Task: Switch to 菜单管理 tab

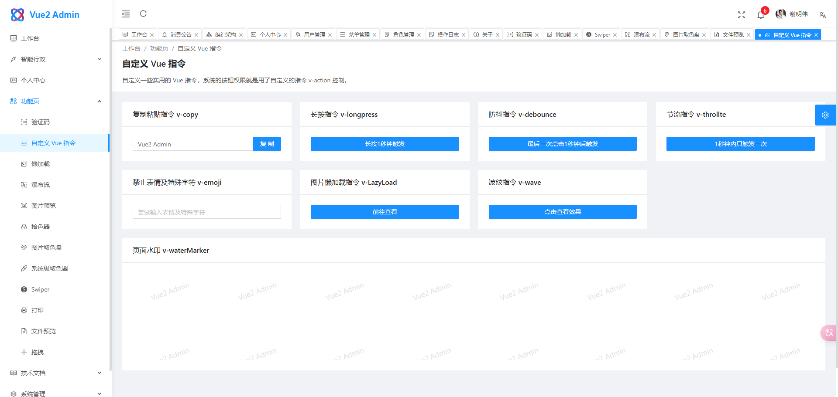Action: click(359, 34)
